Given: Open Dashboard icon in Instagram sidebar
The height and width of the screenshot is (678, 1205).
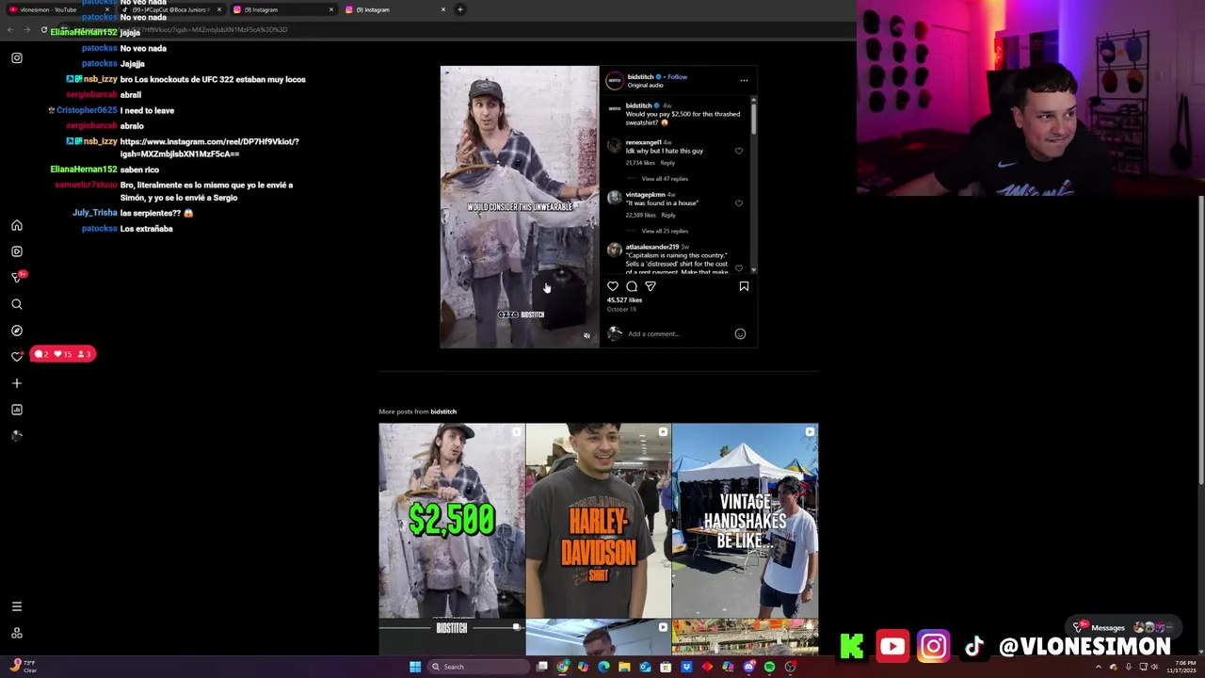Looking at the screenshot, I should pos(17,410).
